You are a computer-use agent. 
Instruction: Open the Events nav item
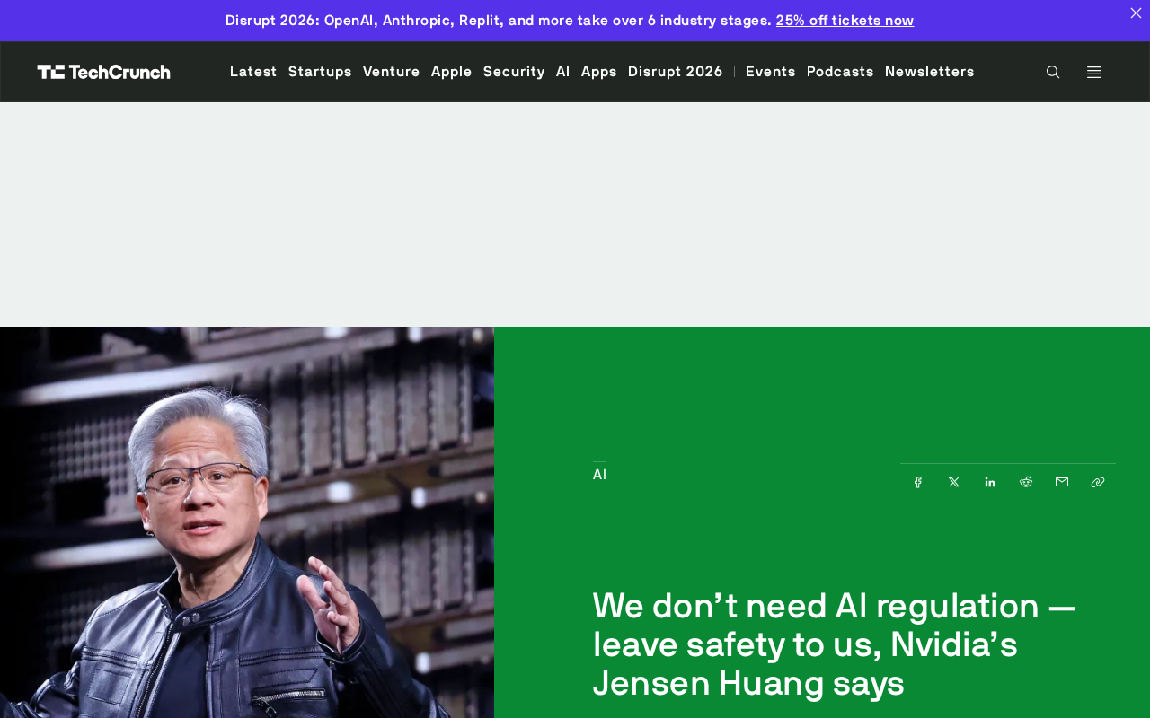tap(771, 72)
